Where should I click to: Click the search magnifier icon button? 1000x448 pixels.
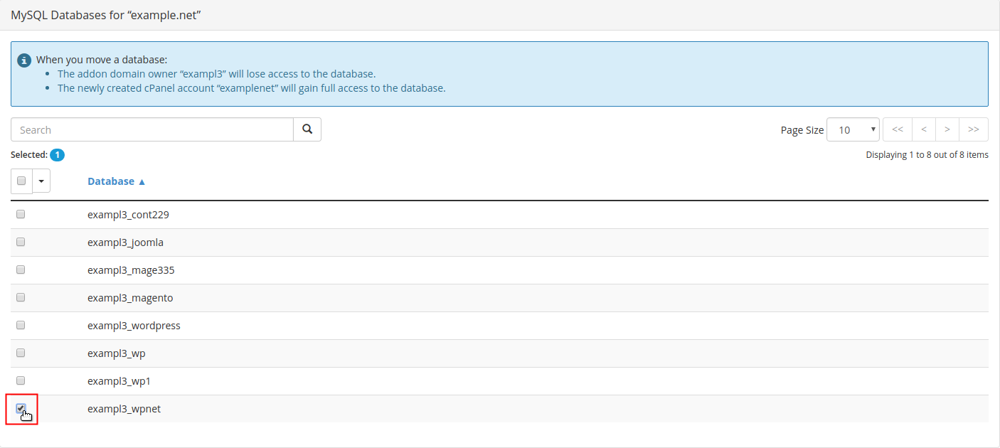[x=307, y=129]
